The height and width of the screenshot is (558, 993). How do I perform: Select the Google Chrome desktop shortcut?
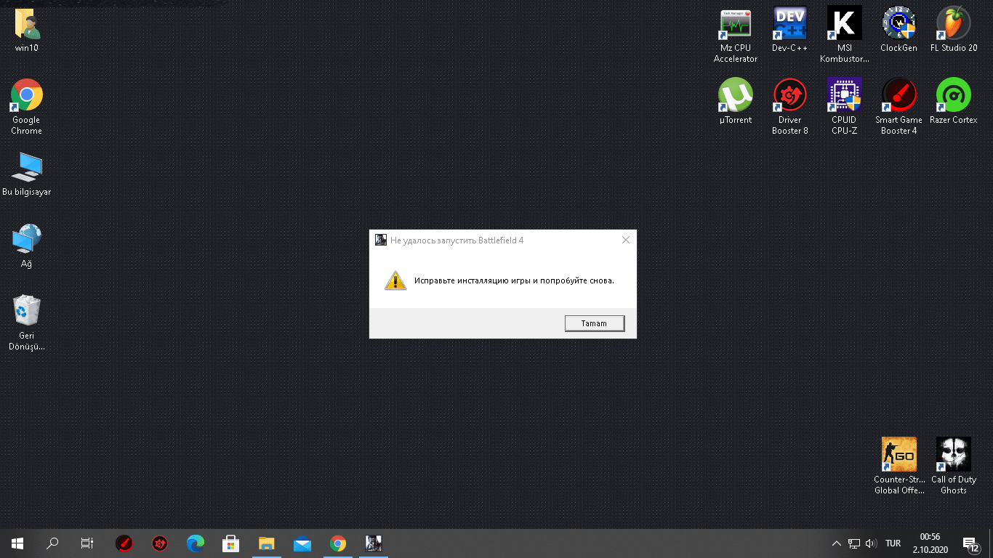click(x=27, y=107)
